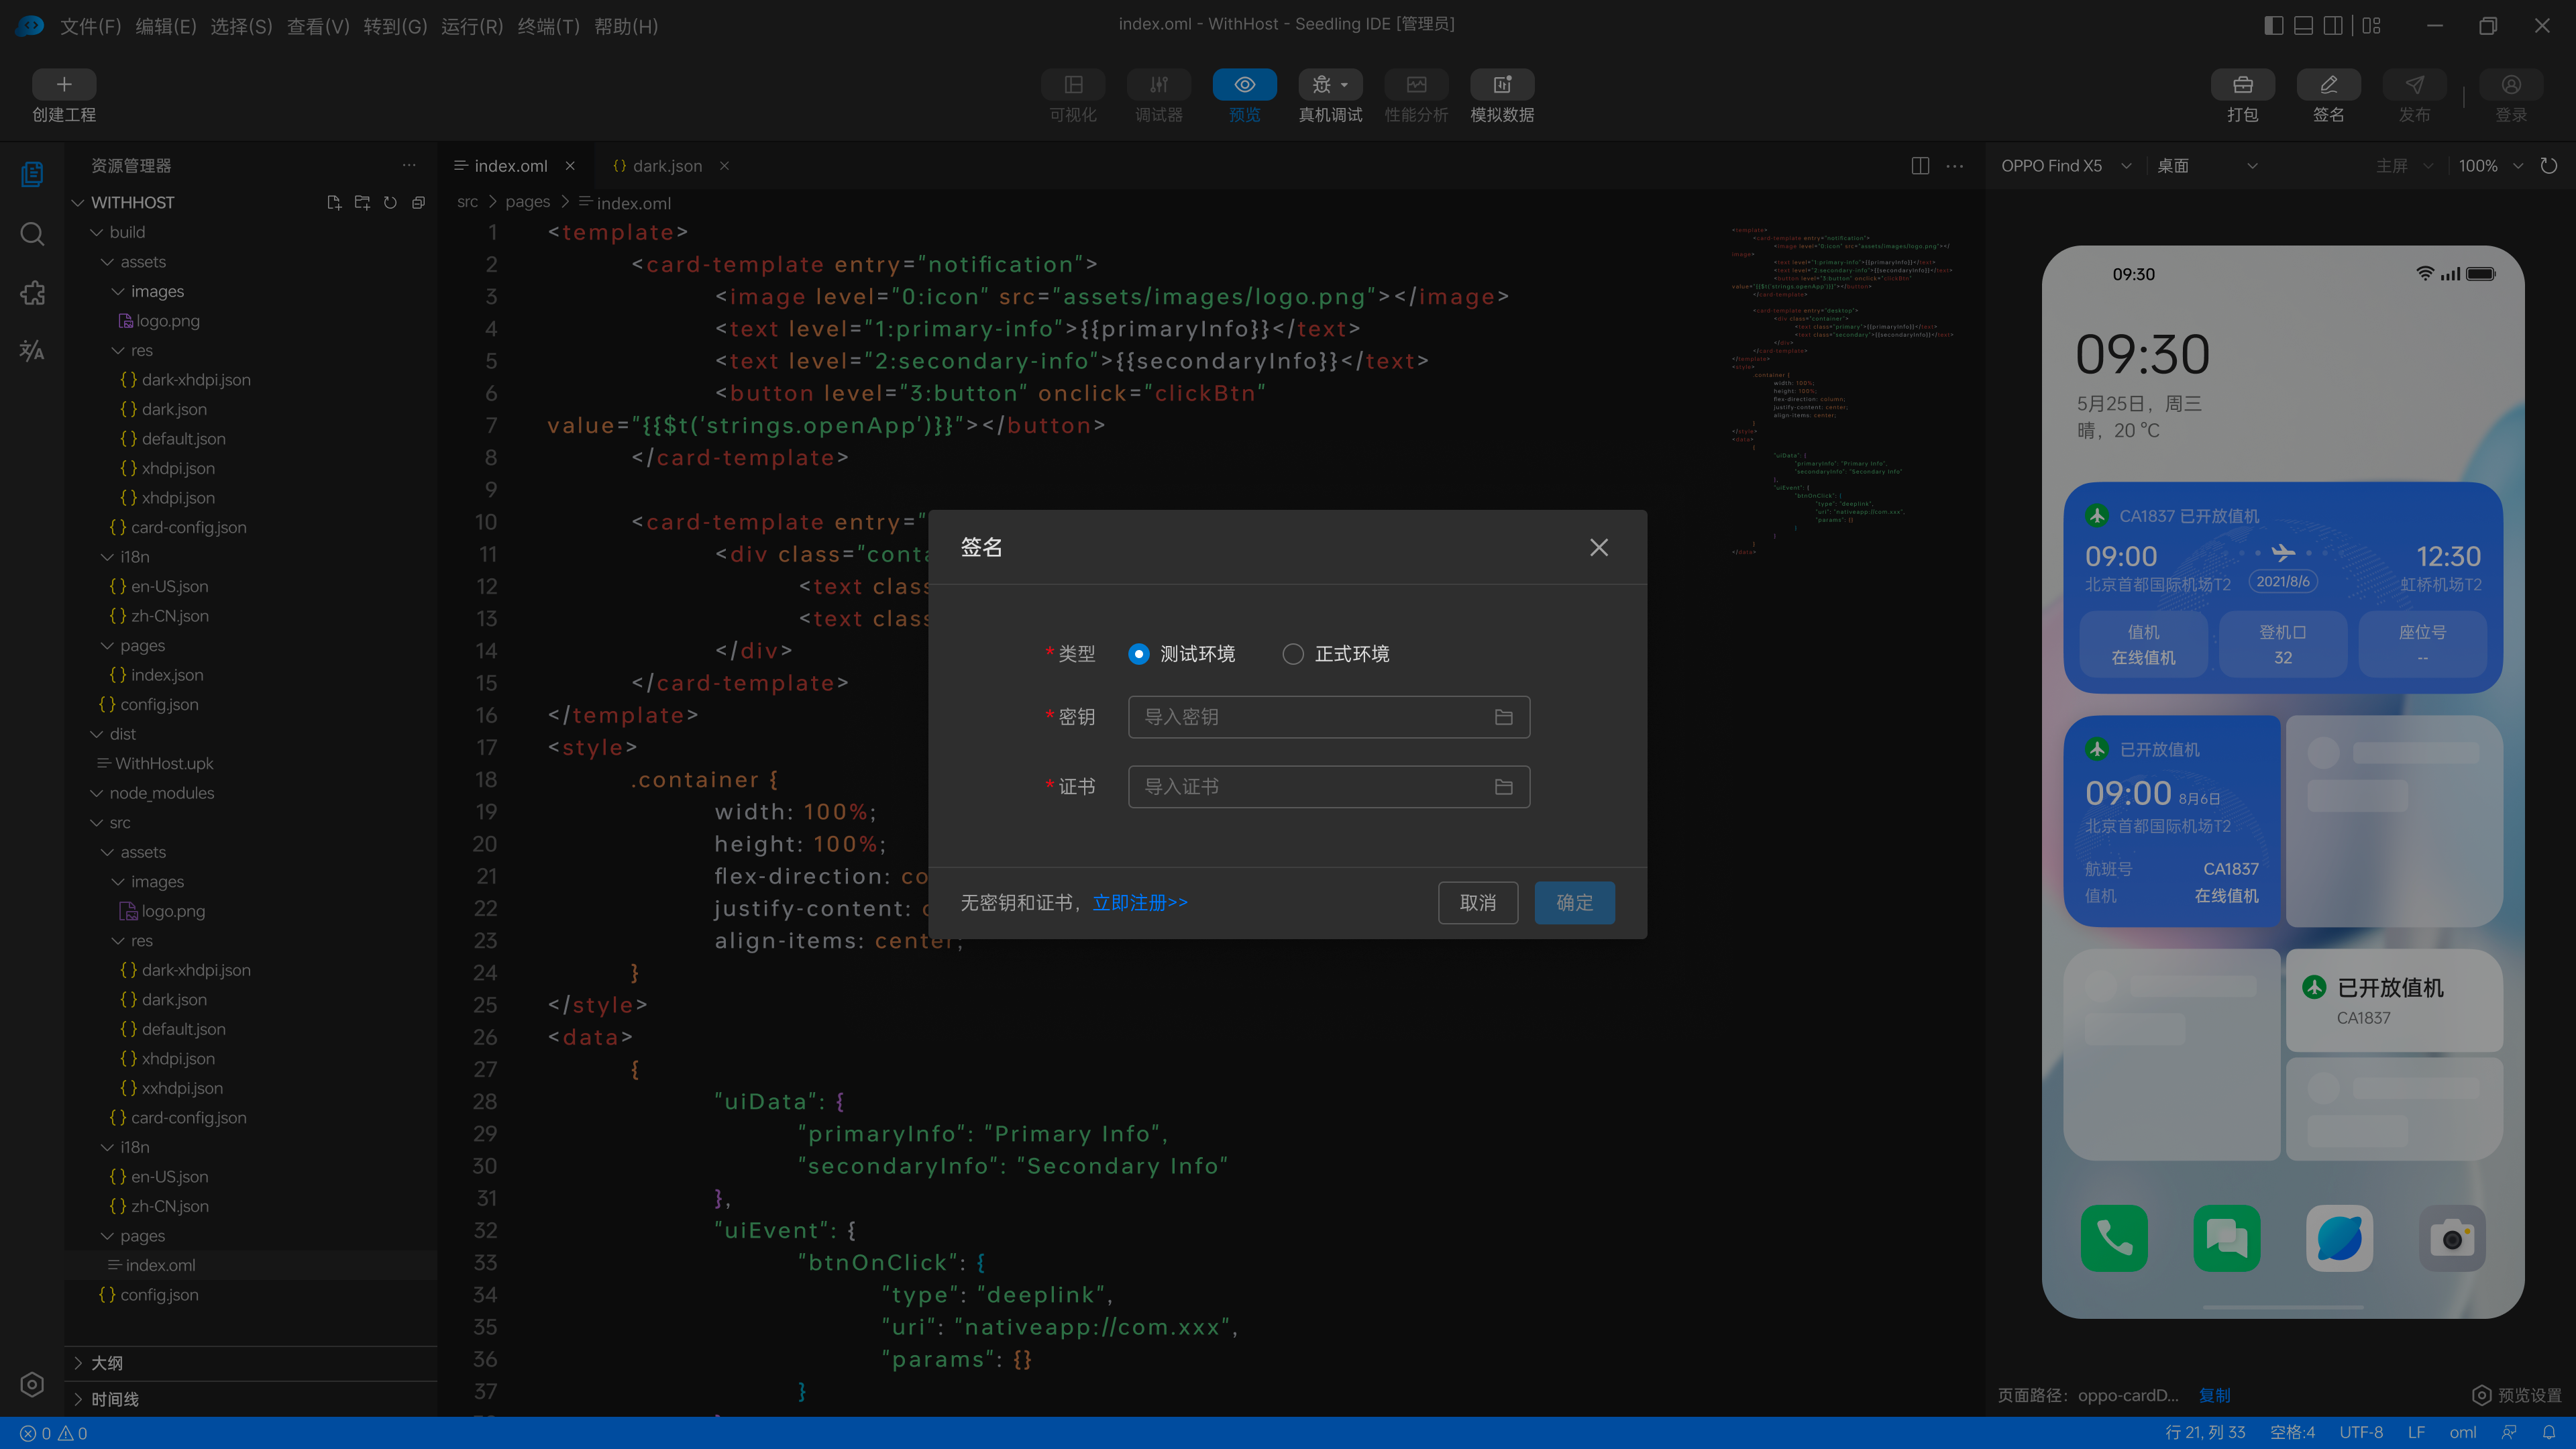This screenshot has height=1449, width=2576.
Task: Click the 确定 confirm button
Action: pos(1574,903)
